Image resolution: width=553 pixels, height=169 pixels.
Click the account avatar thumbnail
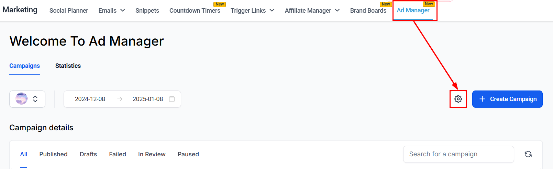point(21,99)
